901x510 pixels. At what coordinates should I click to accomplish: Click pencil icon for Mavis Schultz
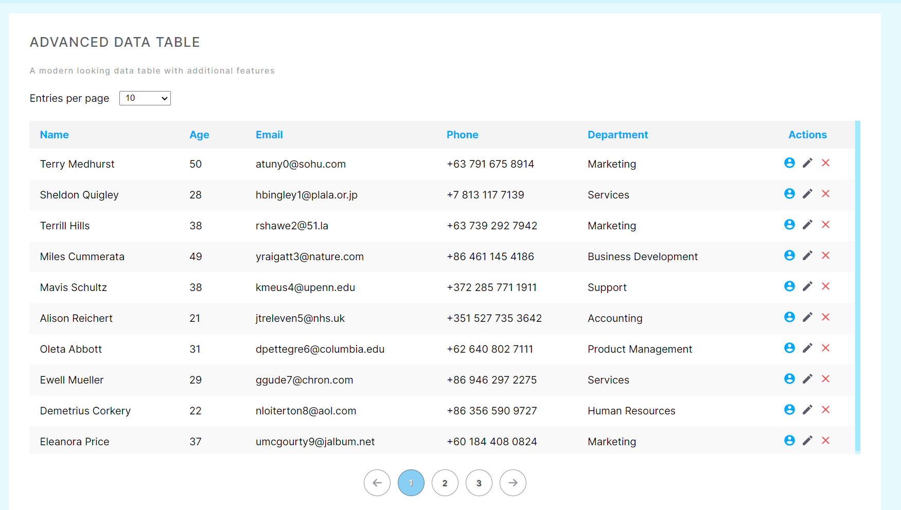click(x=807, y=286)
